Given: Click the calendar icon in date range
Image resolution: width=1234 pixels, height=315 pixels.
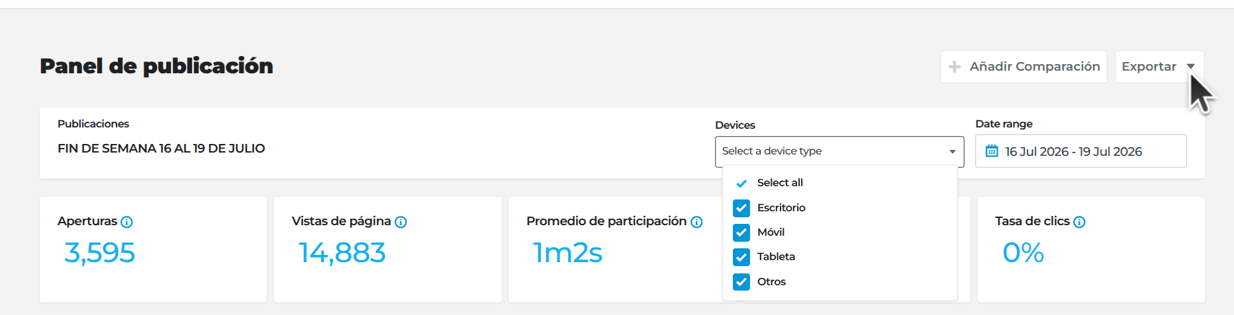Looking at the screenshot, I should click(992, 151).
